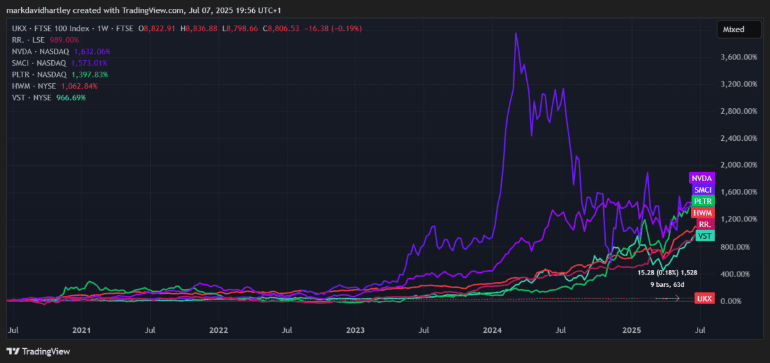
Task: Select the HWM NYSE legend row
Action: pos(55,86)
